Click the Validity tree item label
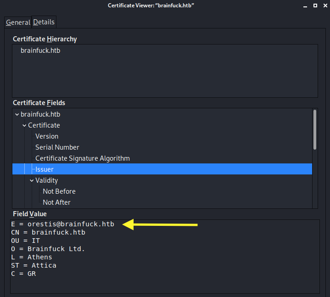Image resolution: width=330 pixels, height=297 pixels. click(x=46, y=180)
